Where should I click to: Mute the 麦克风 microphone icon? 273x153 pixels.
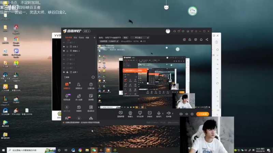tap(159, 113)
